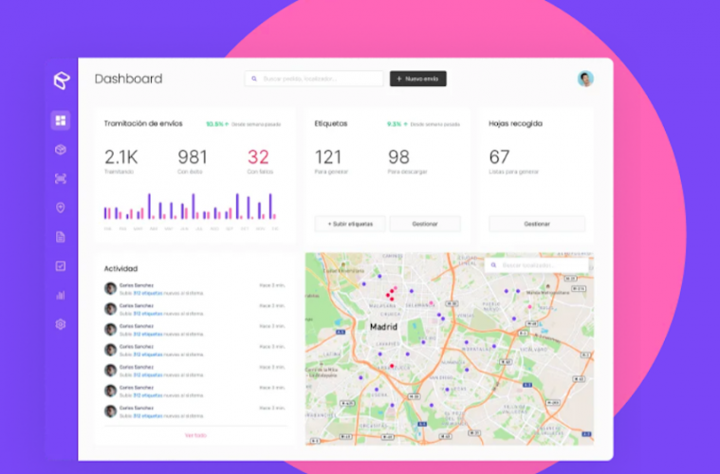Click the user profile avatar
The width and height of the screenshot is (720, 474).
point(585,79)
